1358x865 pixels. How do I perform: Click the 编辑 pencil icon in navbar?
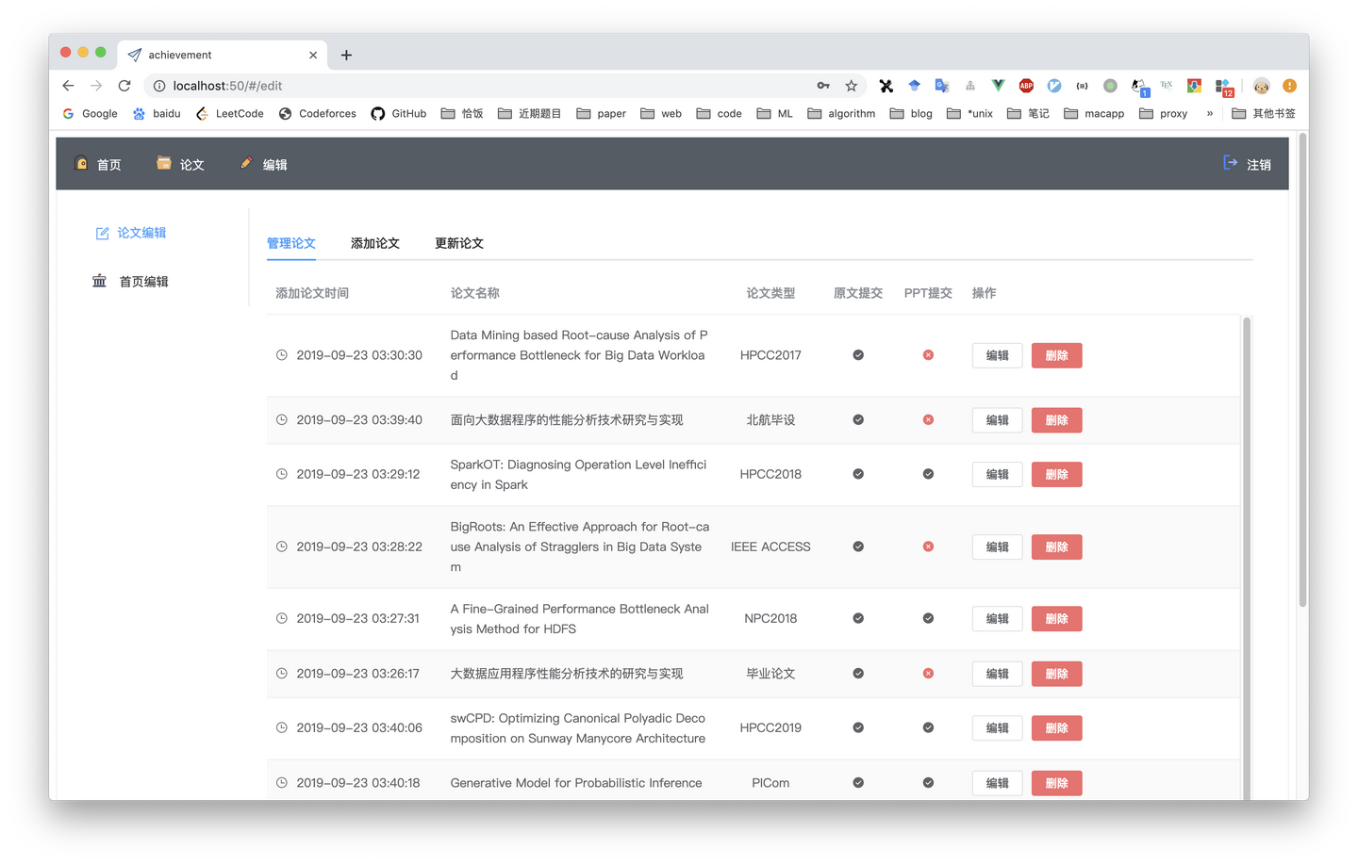pos(246,163)
